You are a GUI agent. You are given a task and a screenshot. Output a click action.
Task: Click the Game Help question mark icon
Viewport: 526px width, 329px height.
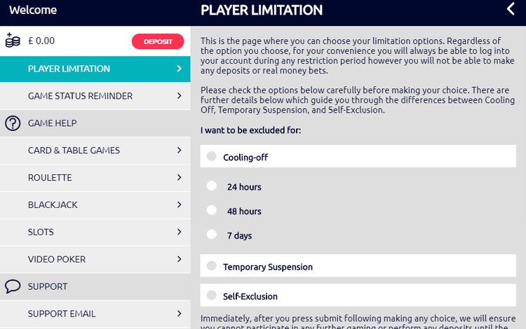tap(13, 124)
